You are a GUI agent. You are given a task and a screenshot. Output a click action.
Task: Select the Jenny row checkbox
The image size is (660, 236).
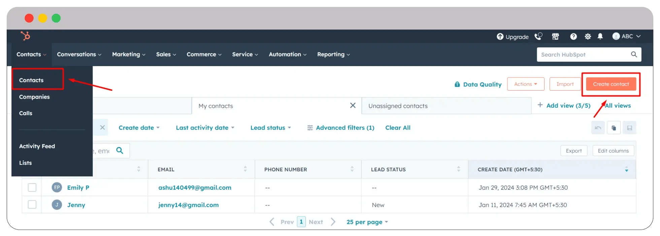pyautogui.click(x=32, y=204)
